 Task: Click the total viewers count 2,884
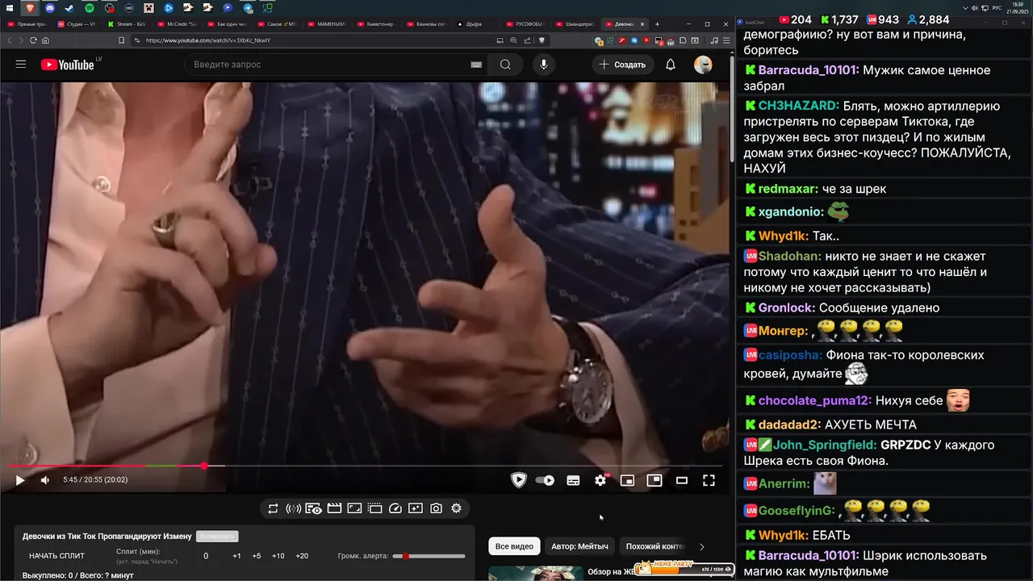tap(928, 19)
